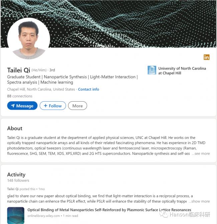Screen dimensions: 217x224
Task: Click the dotted wave cover banner
Action: (134, 23)
